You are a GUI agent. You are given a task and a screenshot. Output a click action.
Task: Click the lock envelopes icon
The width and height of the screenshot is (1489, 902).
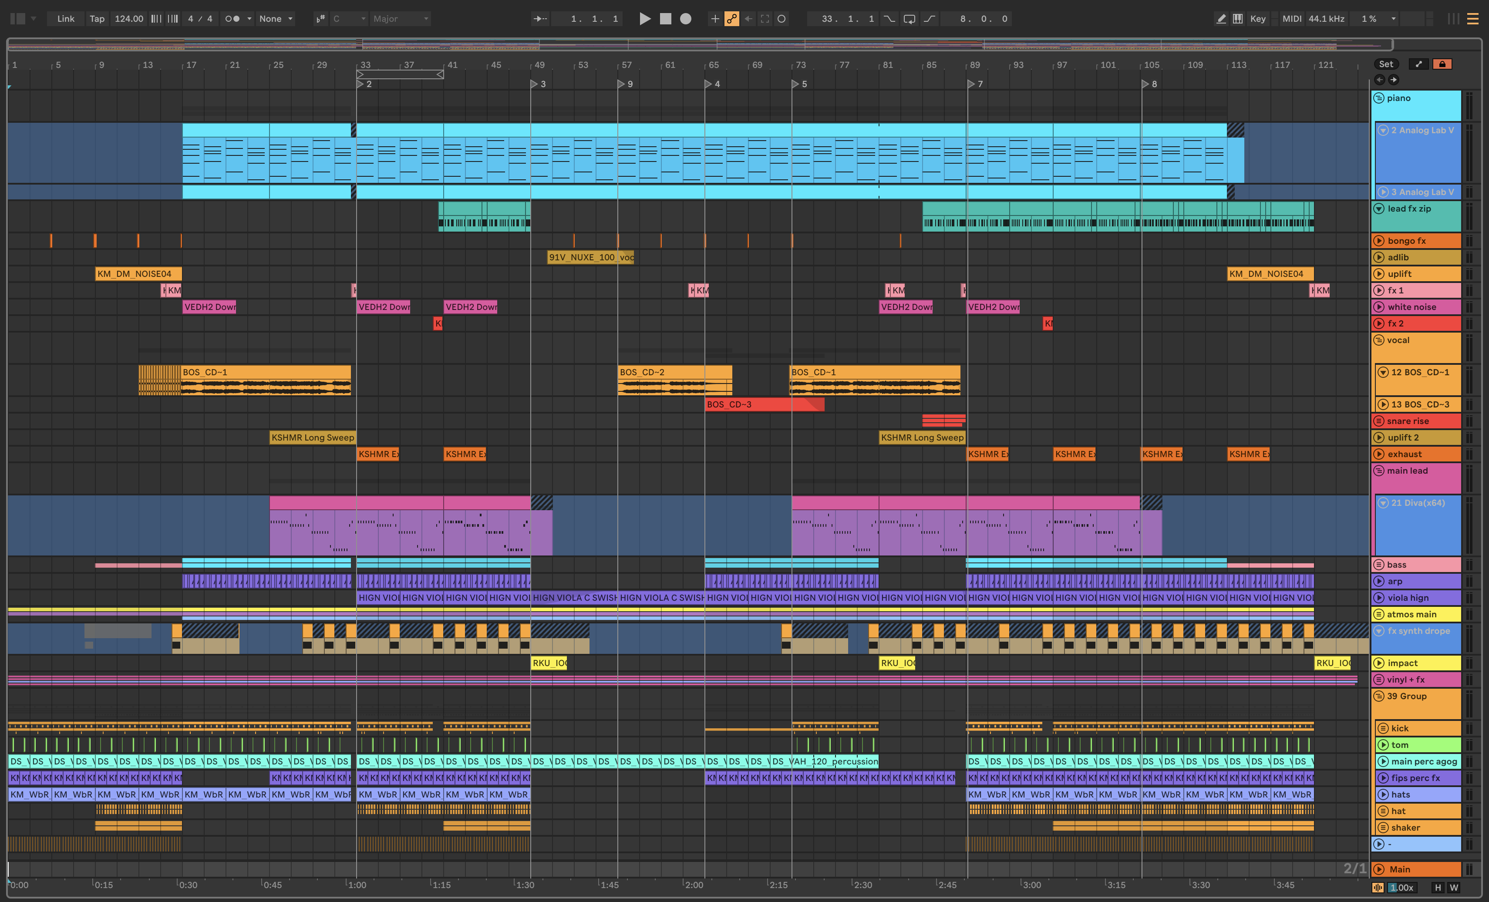pos(1442,64)
